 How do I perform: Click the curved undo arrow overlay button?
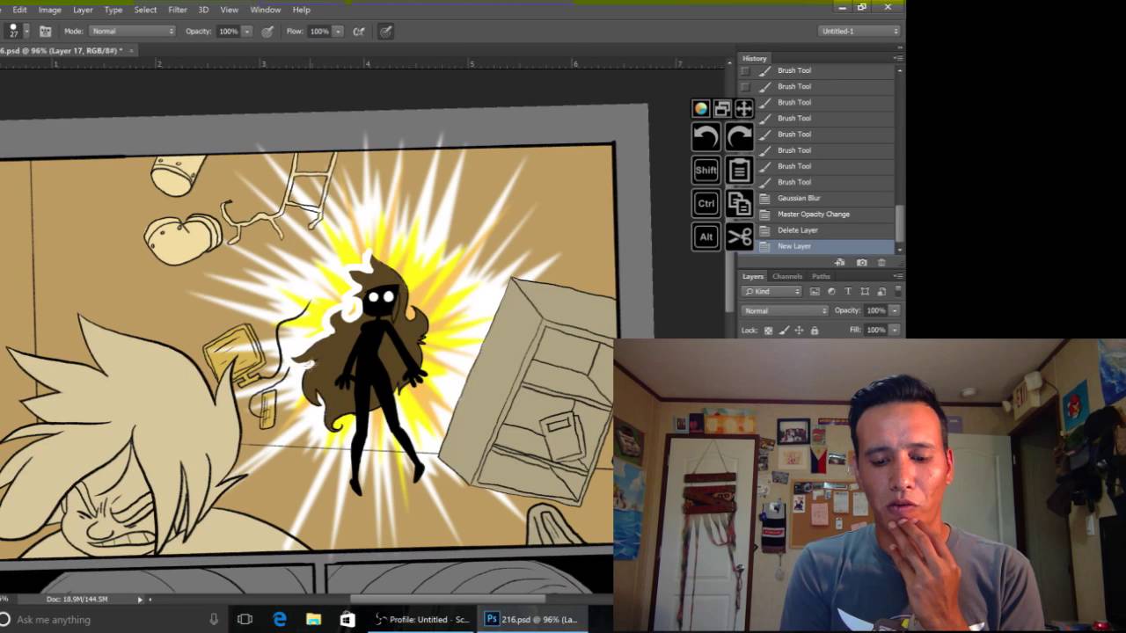(x=706, y=136)
